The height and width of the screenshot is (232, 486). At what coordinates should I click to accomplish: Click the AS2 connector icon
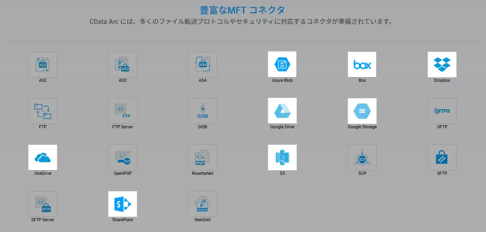pyautogui.click(x=43, y=64)
